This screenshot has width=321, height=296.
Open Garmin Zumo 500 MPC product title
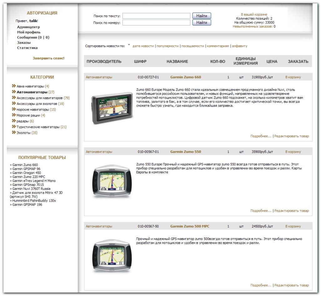coord(190,226)
